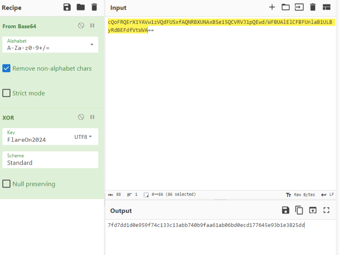Copy raw output to clipboard
This screenshot has width=346, height=255.
click(x=299, y=210)
